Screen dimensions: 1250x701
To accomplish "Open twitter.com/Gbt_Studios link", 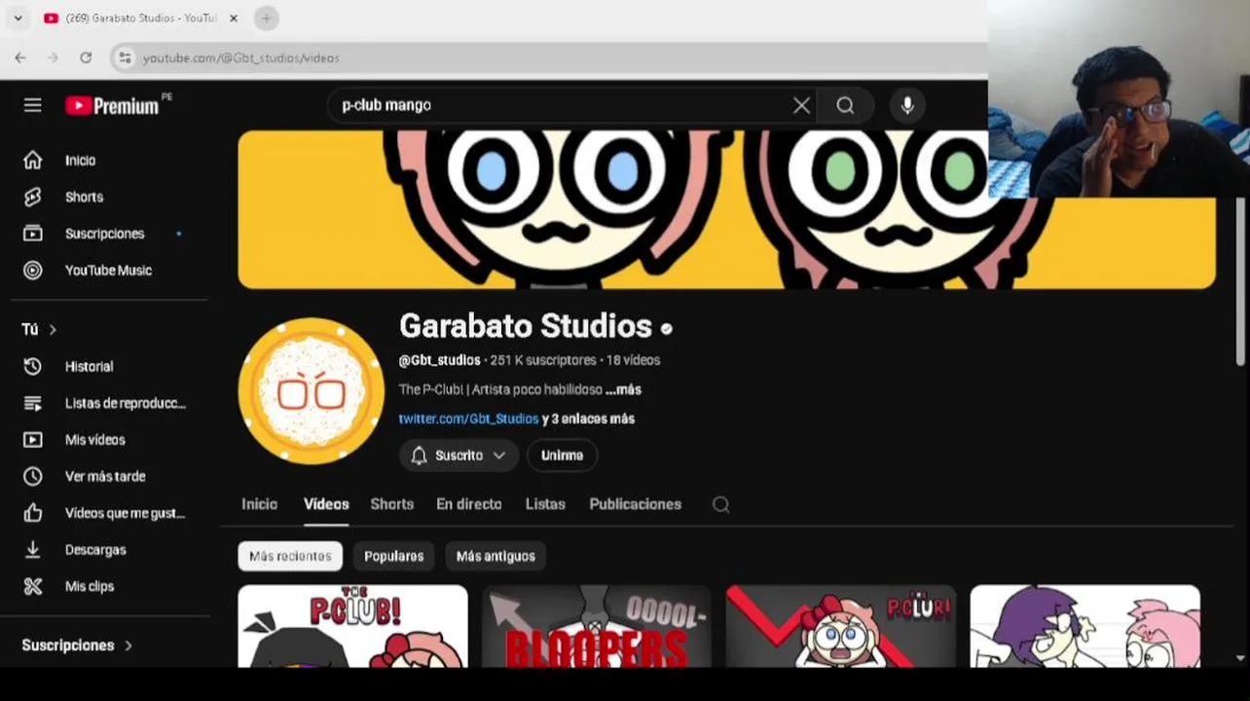I will (x=468, y=419).
